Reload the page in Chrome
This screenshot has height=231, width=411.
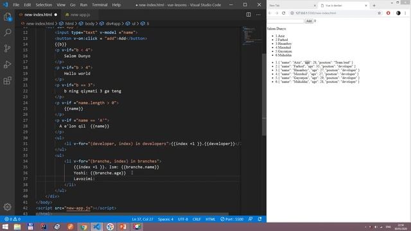(x=284, y=13)
